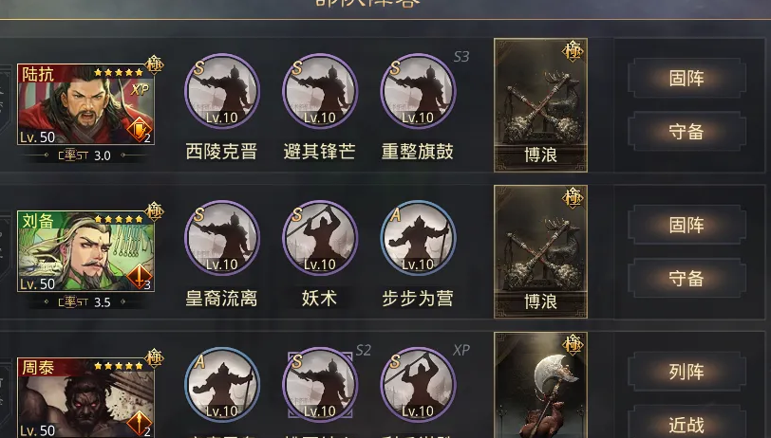The height and width of the screenshot is (438, 771).
Task: Open the 重整旗鼓 skill icon
Action: tap(418, 91)
